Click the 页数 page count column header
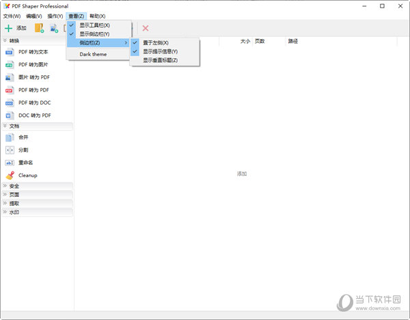The image size is (410, 320). click(x=260, y=41)
